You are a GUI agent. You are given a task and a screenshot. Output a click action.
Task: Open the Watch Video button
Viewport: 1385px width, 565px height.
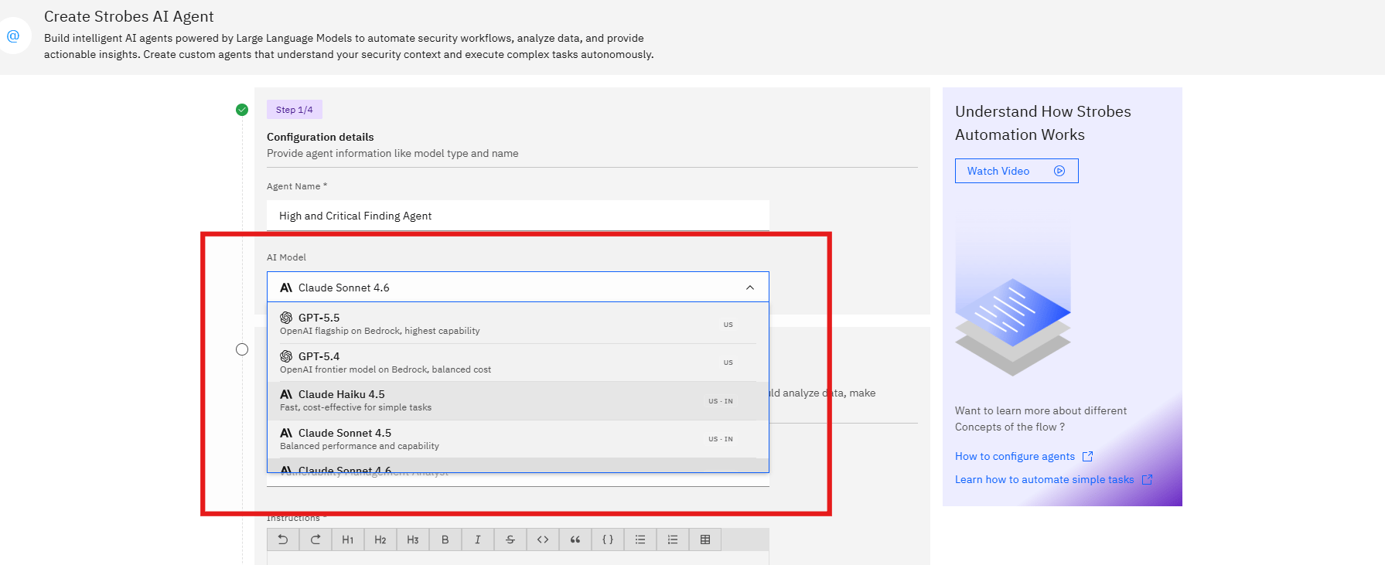coord(1016,171)
